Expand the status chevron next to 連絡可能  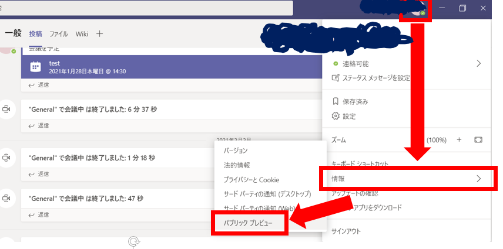pyautogui.click(x=479, y=63)
